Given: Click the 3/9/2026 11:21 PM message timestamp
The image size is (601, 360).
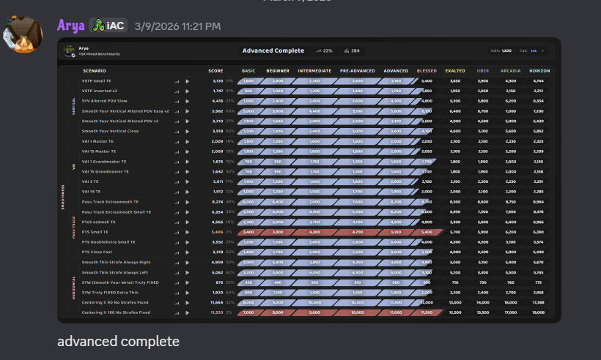Looking at the screenshot, I should click(177, 26).
